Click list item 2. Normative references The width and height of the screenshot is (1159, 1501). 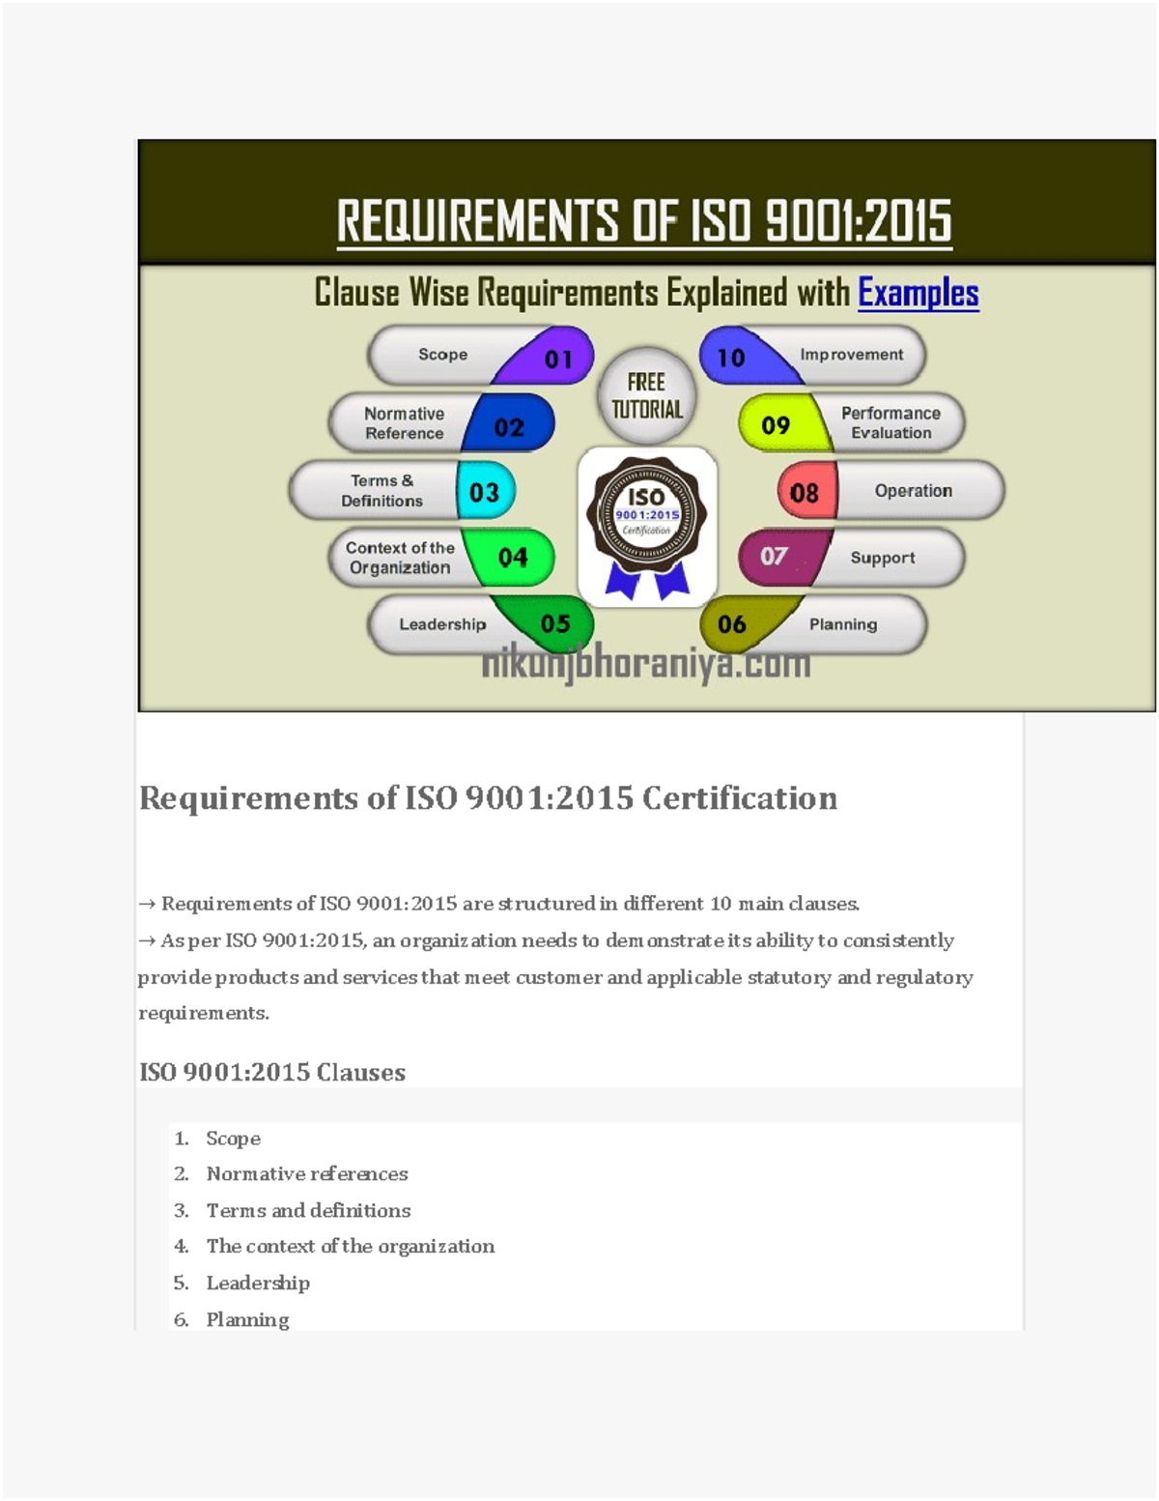point(291,1174)
